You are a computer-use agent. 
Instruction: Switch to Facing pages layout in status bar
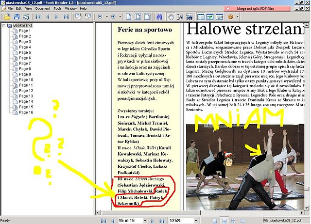[242, 221]
